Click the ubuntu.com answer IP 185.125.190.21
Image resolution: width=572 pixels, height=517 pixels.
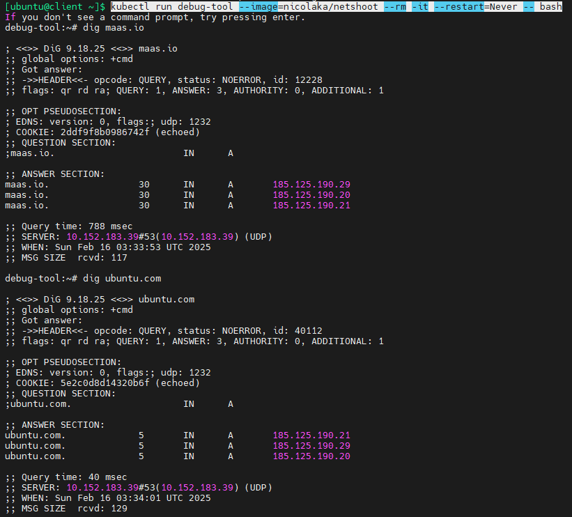pyautogui.click(x=311, y=435)
